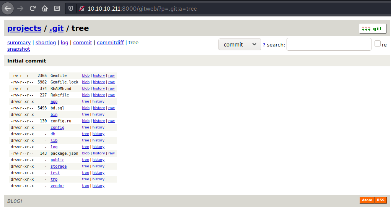Open the shield tracking protection icon
Screen dimensions: 391x215
point(71,9)
